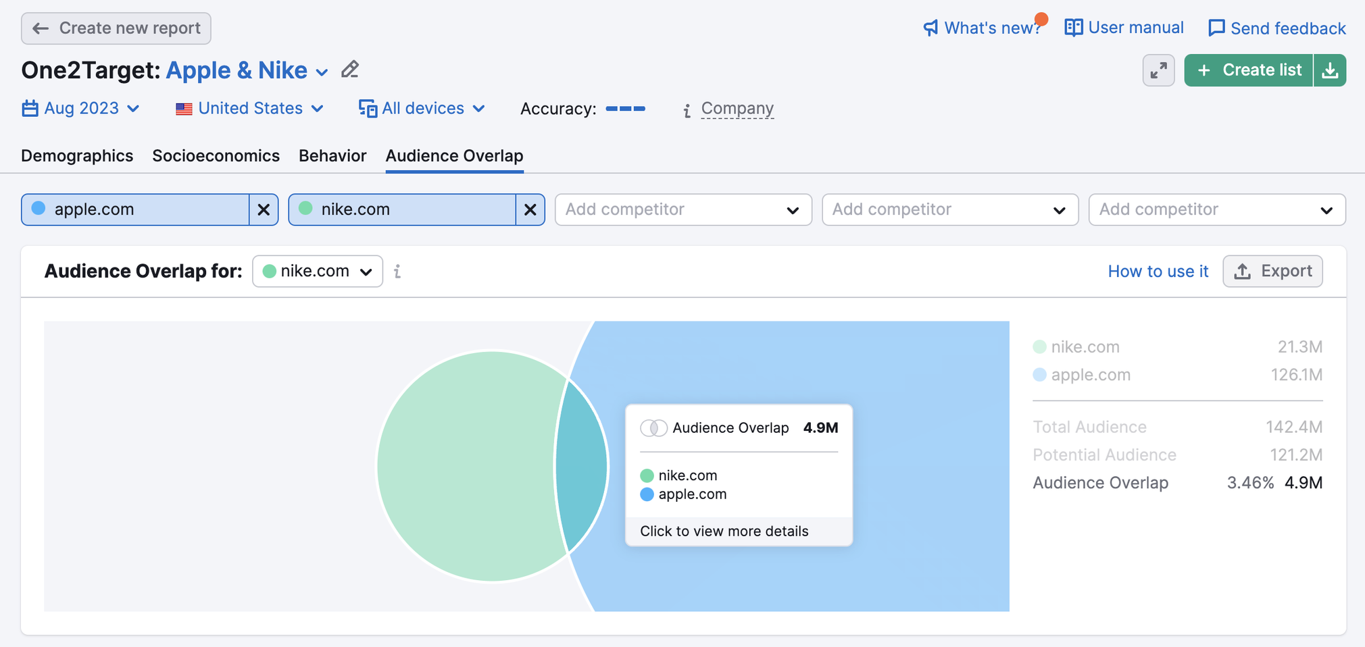Viewport: 1365px width, 647px height.
Task: Click the accuracy dashes indicator
Action: tap(625, 109)
